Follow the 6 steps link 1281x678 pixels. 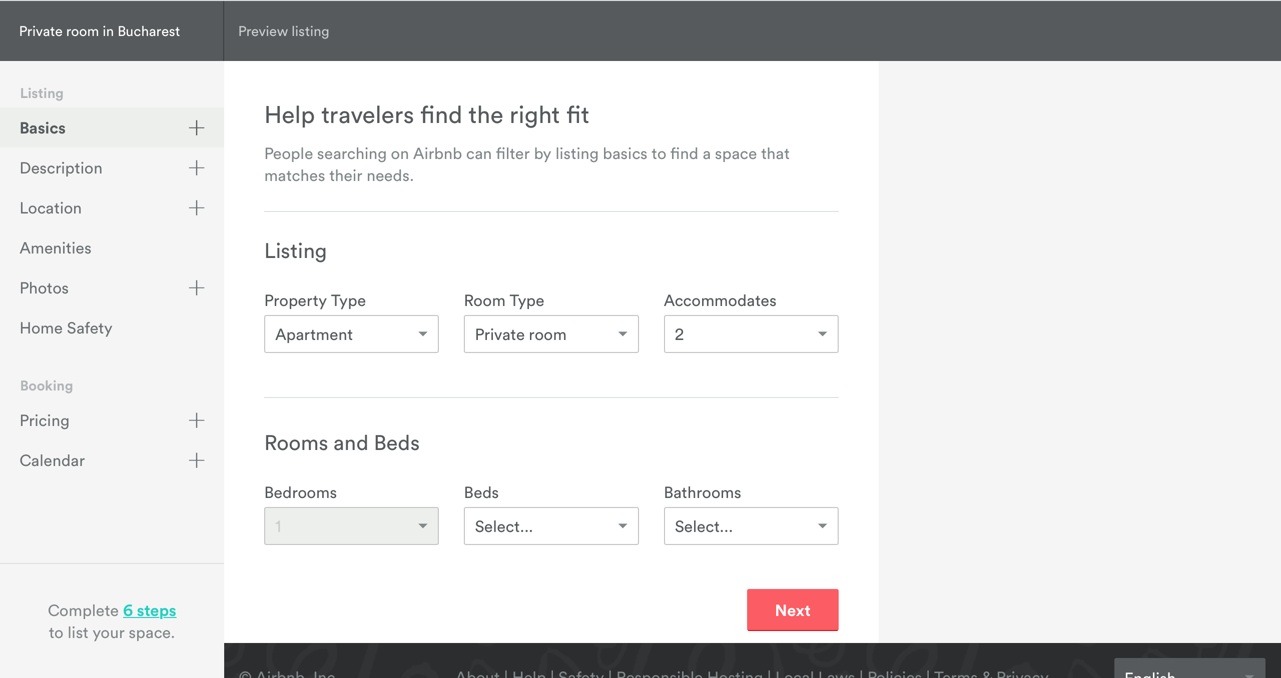click(150, 610)
